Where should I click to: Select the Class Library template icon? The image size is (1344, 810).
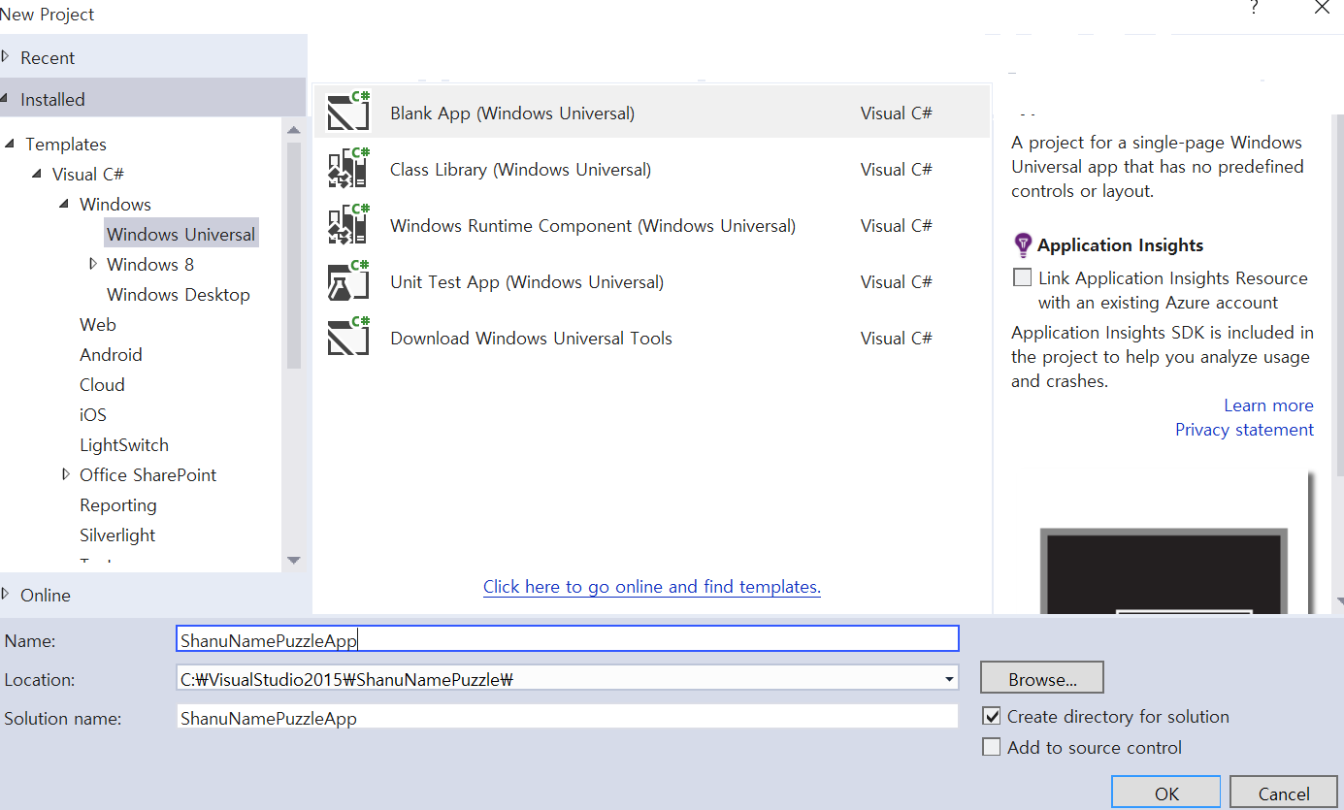pos(348,167)
